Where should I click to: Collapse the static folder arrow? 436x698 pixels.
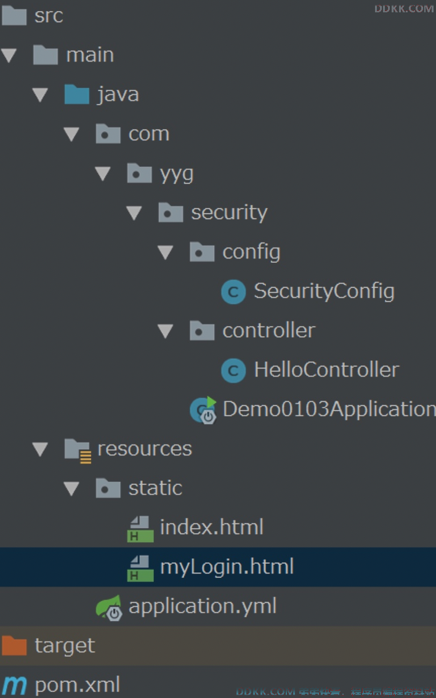click(x=71, y=489)
